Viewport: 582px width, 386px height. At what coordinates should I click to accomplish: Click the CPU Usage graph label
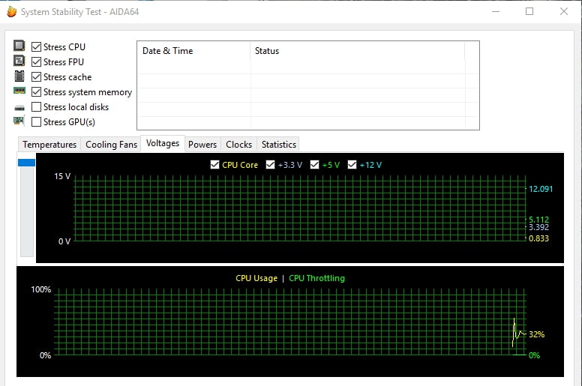[x=256, y=278]
